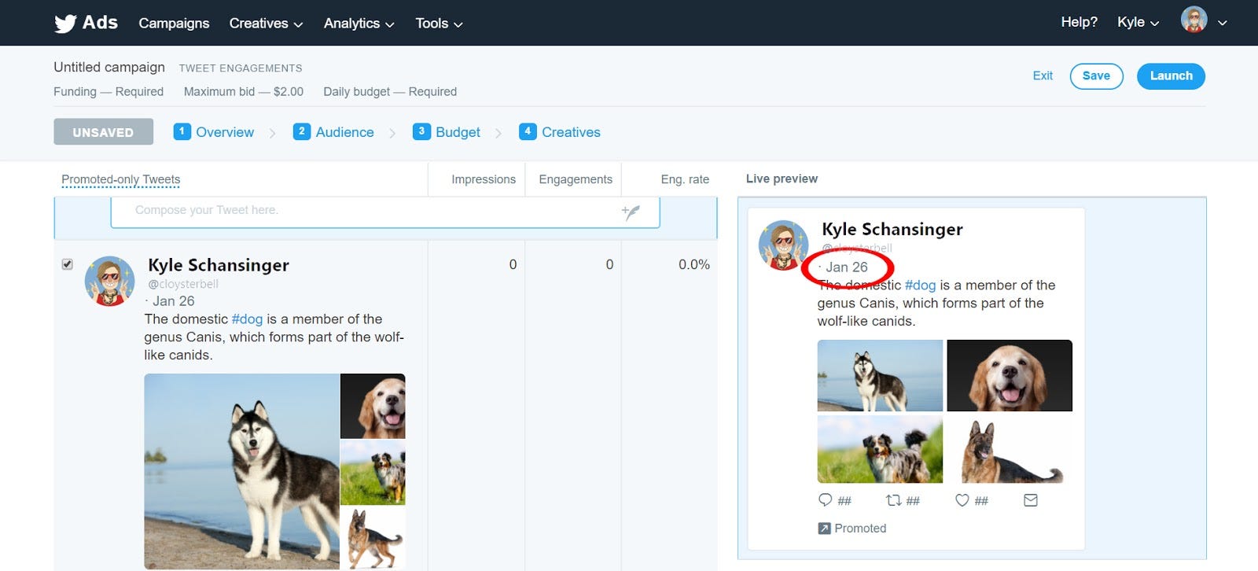Open Australian shepherd thumbnail in tweet list

[373, 472]
